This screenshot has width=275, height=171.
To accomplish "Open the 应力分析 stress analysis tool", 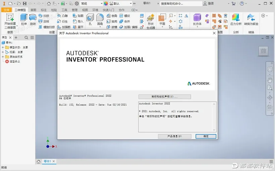I will (x=236, y=18).
